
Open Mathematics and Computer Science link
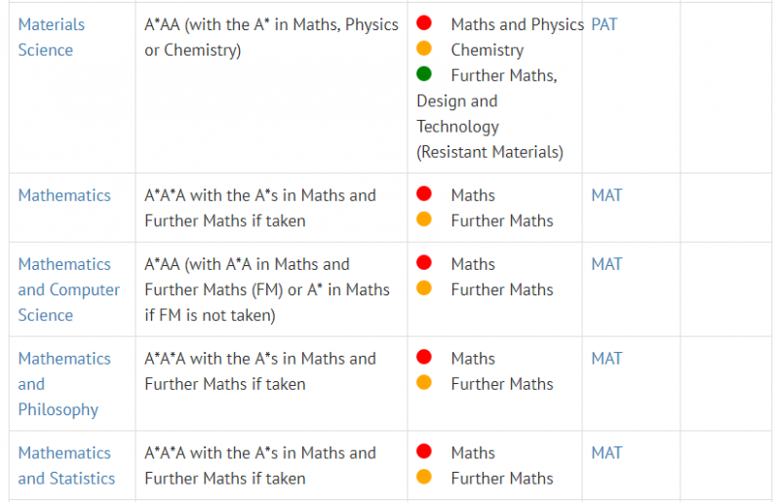coord(68,290)
